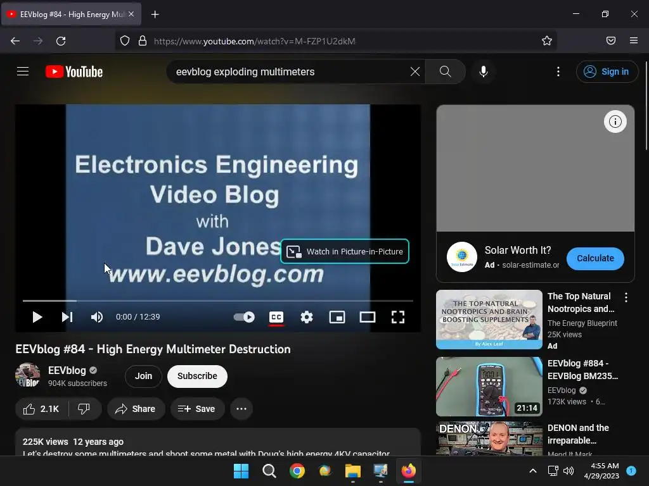Open YouTube settings three-dot menu
649x486 pixels.
(558, 72)
